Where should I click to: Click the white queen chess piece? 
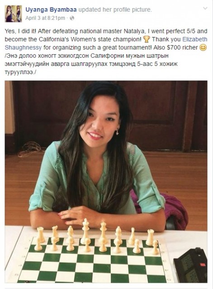104,233
